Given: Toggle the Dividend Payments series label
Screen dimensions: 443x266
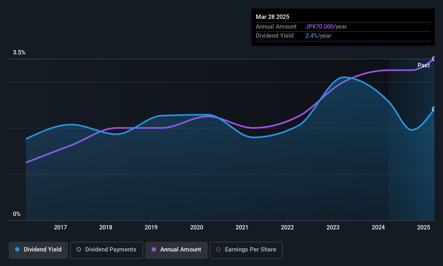Looking at the screenshot, I should 110,249.
